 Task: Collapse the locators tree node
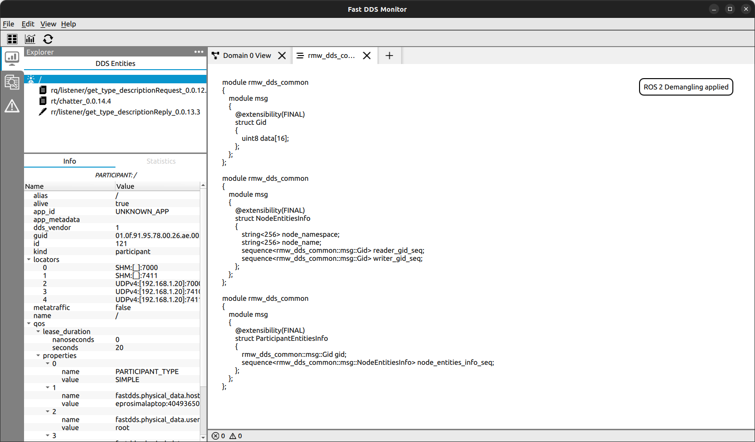coord(29,260)
